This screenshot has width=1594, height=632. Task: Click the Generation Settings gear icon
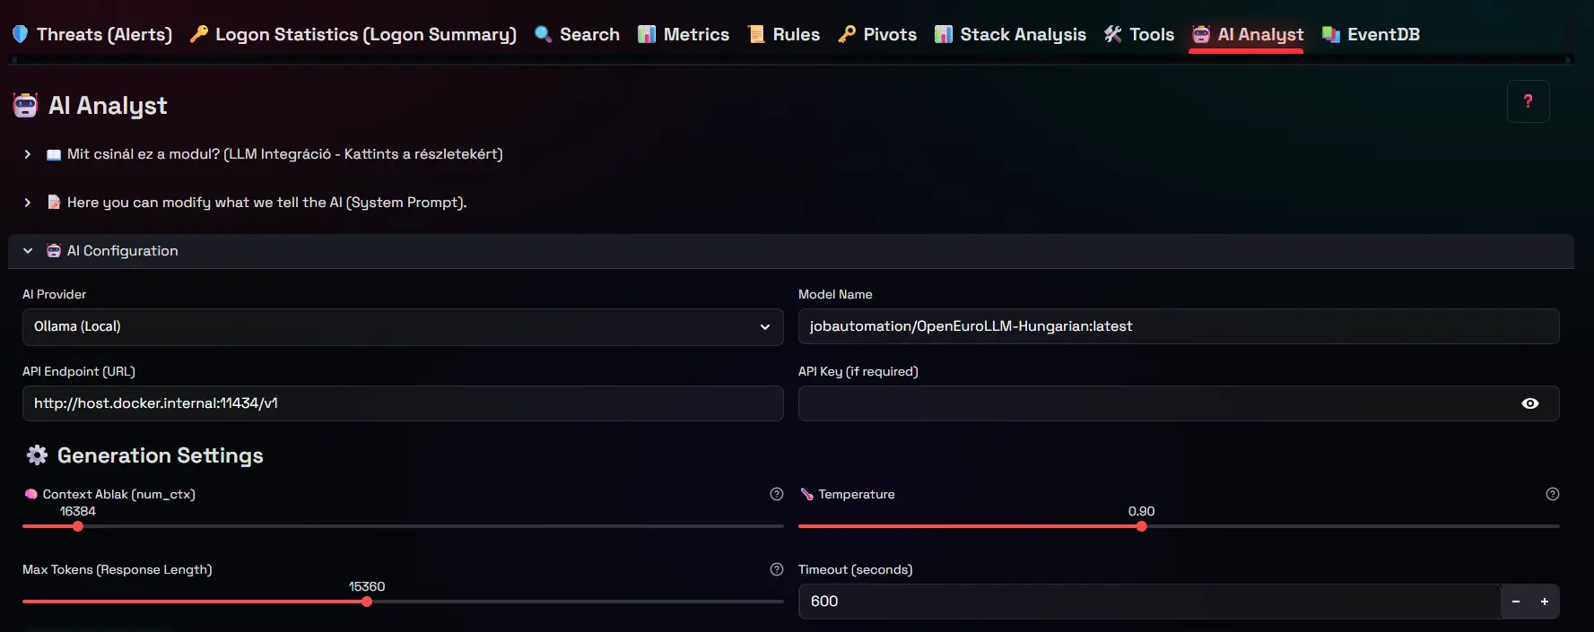37,455
